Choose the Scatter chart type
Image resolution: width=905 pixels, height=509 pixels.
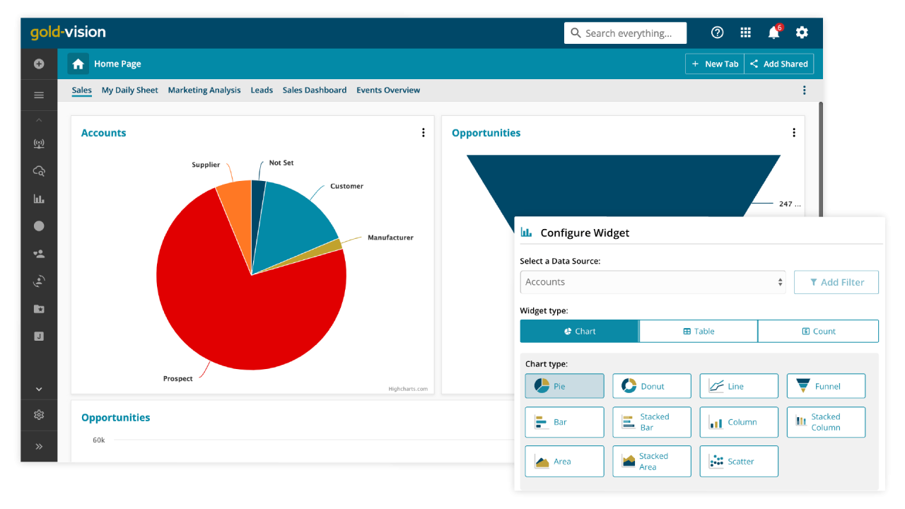tap(738, 461)
